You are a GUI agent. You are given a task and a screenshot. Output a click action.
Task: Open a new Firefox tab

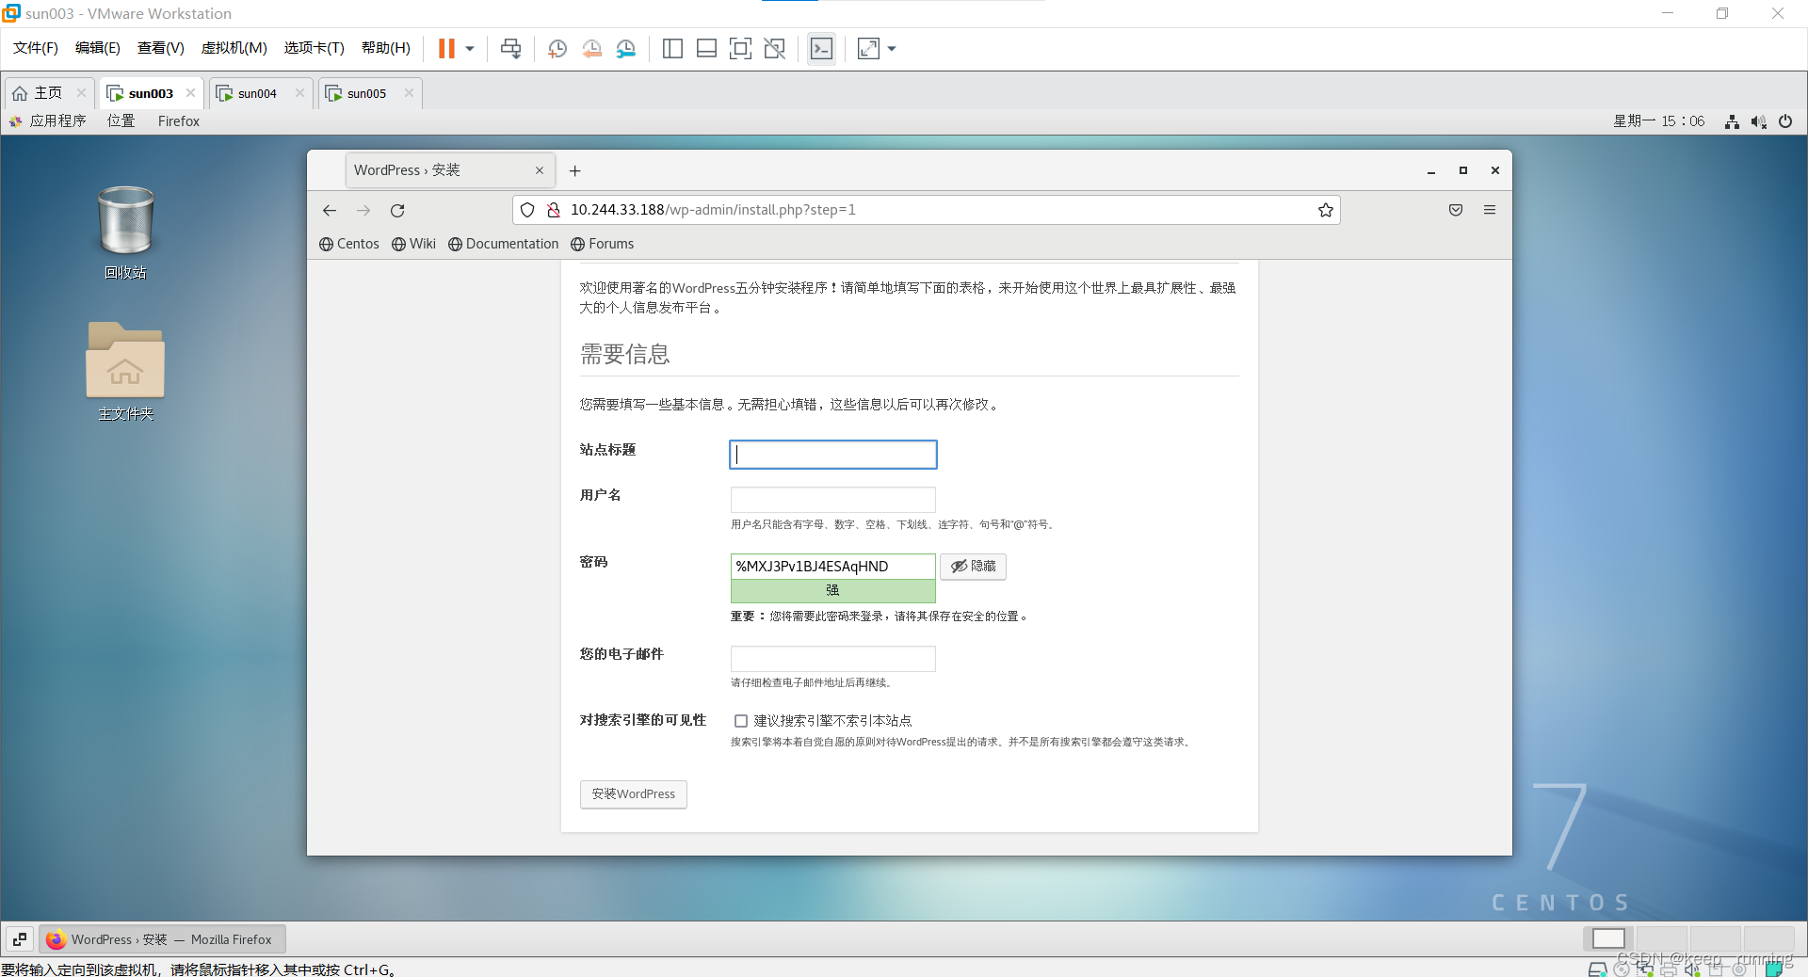(x=575, y=170)
